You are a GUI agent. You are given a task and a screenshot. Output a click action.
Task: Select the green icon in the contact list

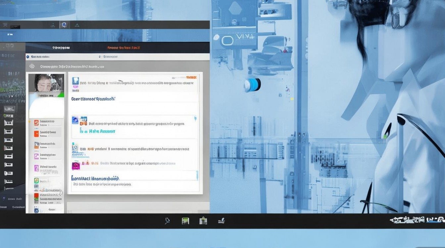point(36,181)
